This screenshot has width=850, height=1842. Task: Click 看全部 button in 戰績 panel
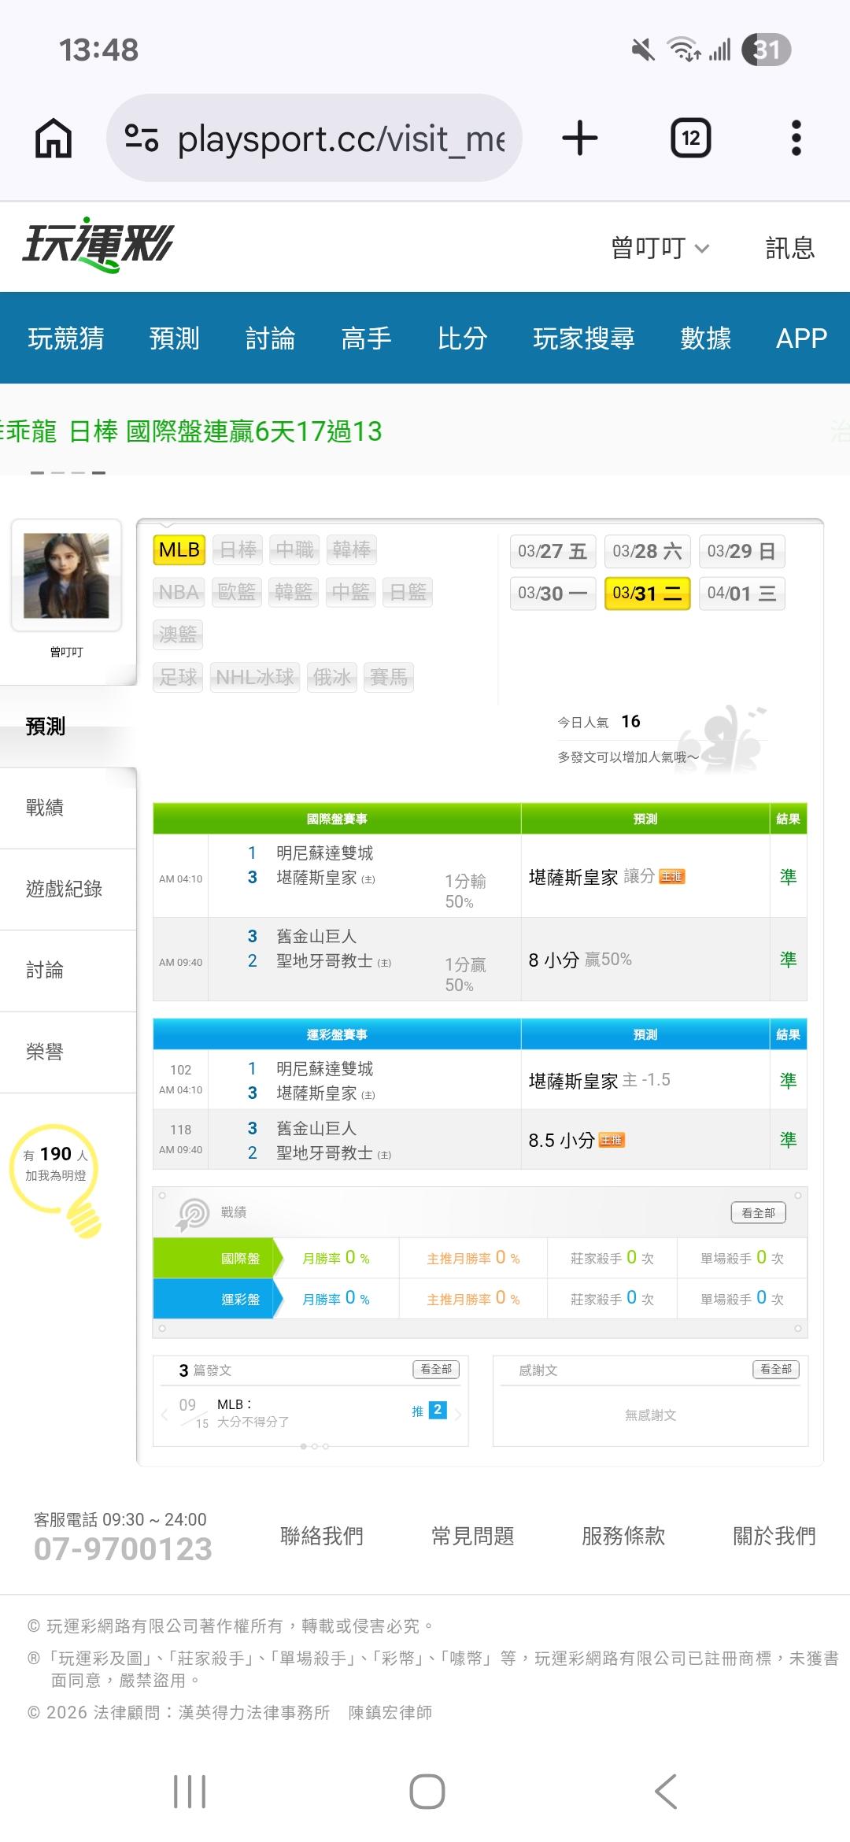click(x=758, y=1213)
